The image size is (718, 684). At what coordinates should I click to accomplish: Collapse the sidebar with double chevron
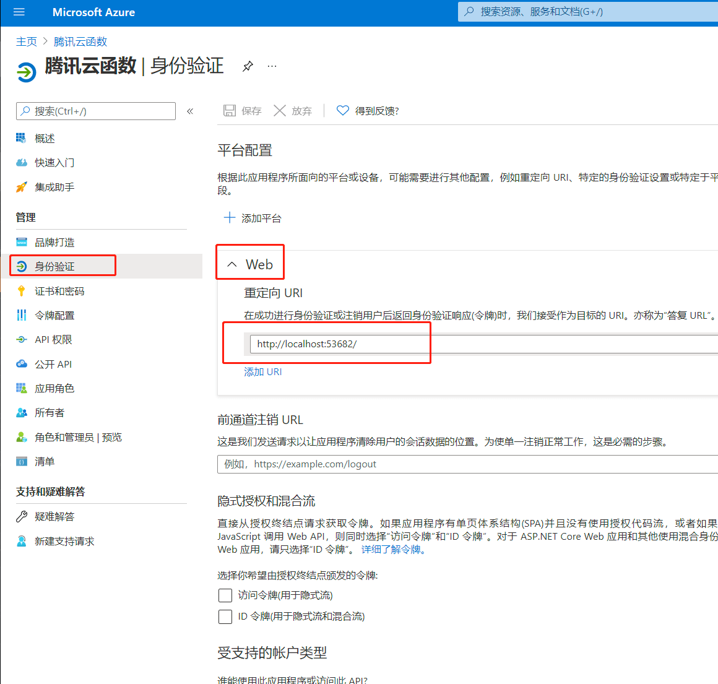[x=190, y=111]
